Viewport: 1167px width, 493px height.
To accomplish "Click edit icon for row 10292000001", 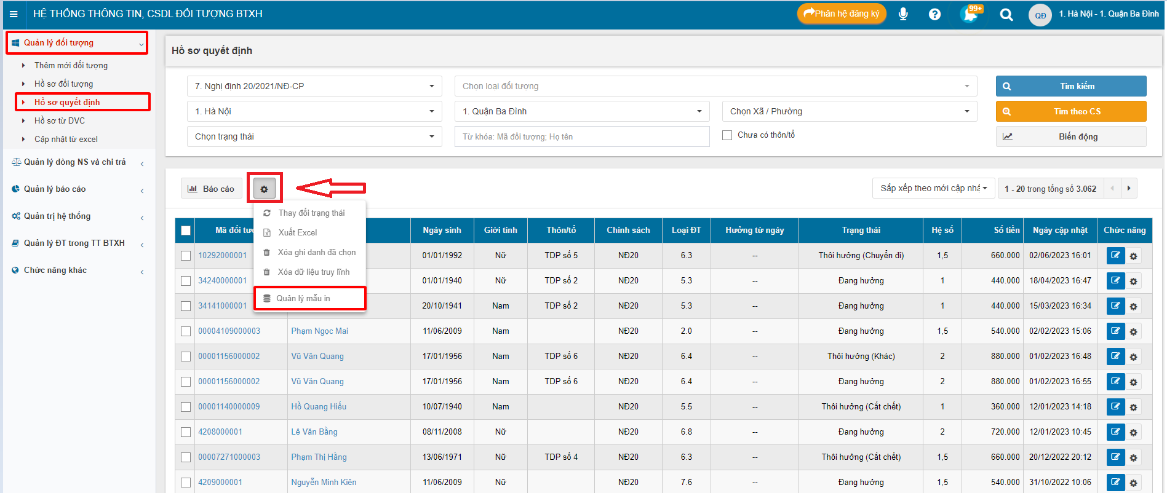I will coord(1115,255).
